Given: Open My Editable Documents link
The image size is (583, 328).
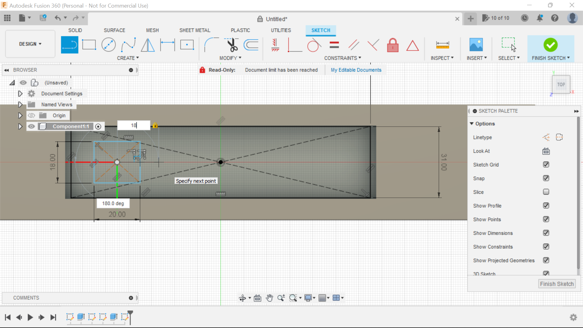Looking at the screenshot, I should coord(356,70).
